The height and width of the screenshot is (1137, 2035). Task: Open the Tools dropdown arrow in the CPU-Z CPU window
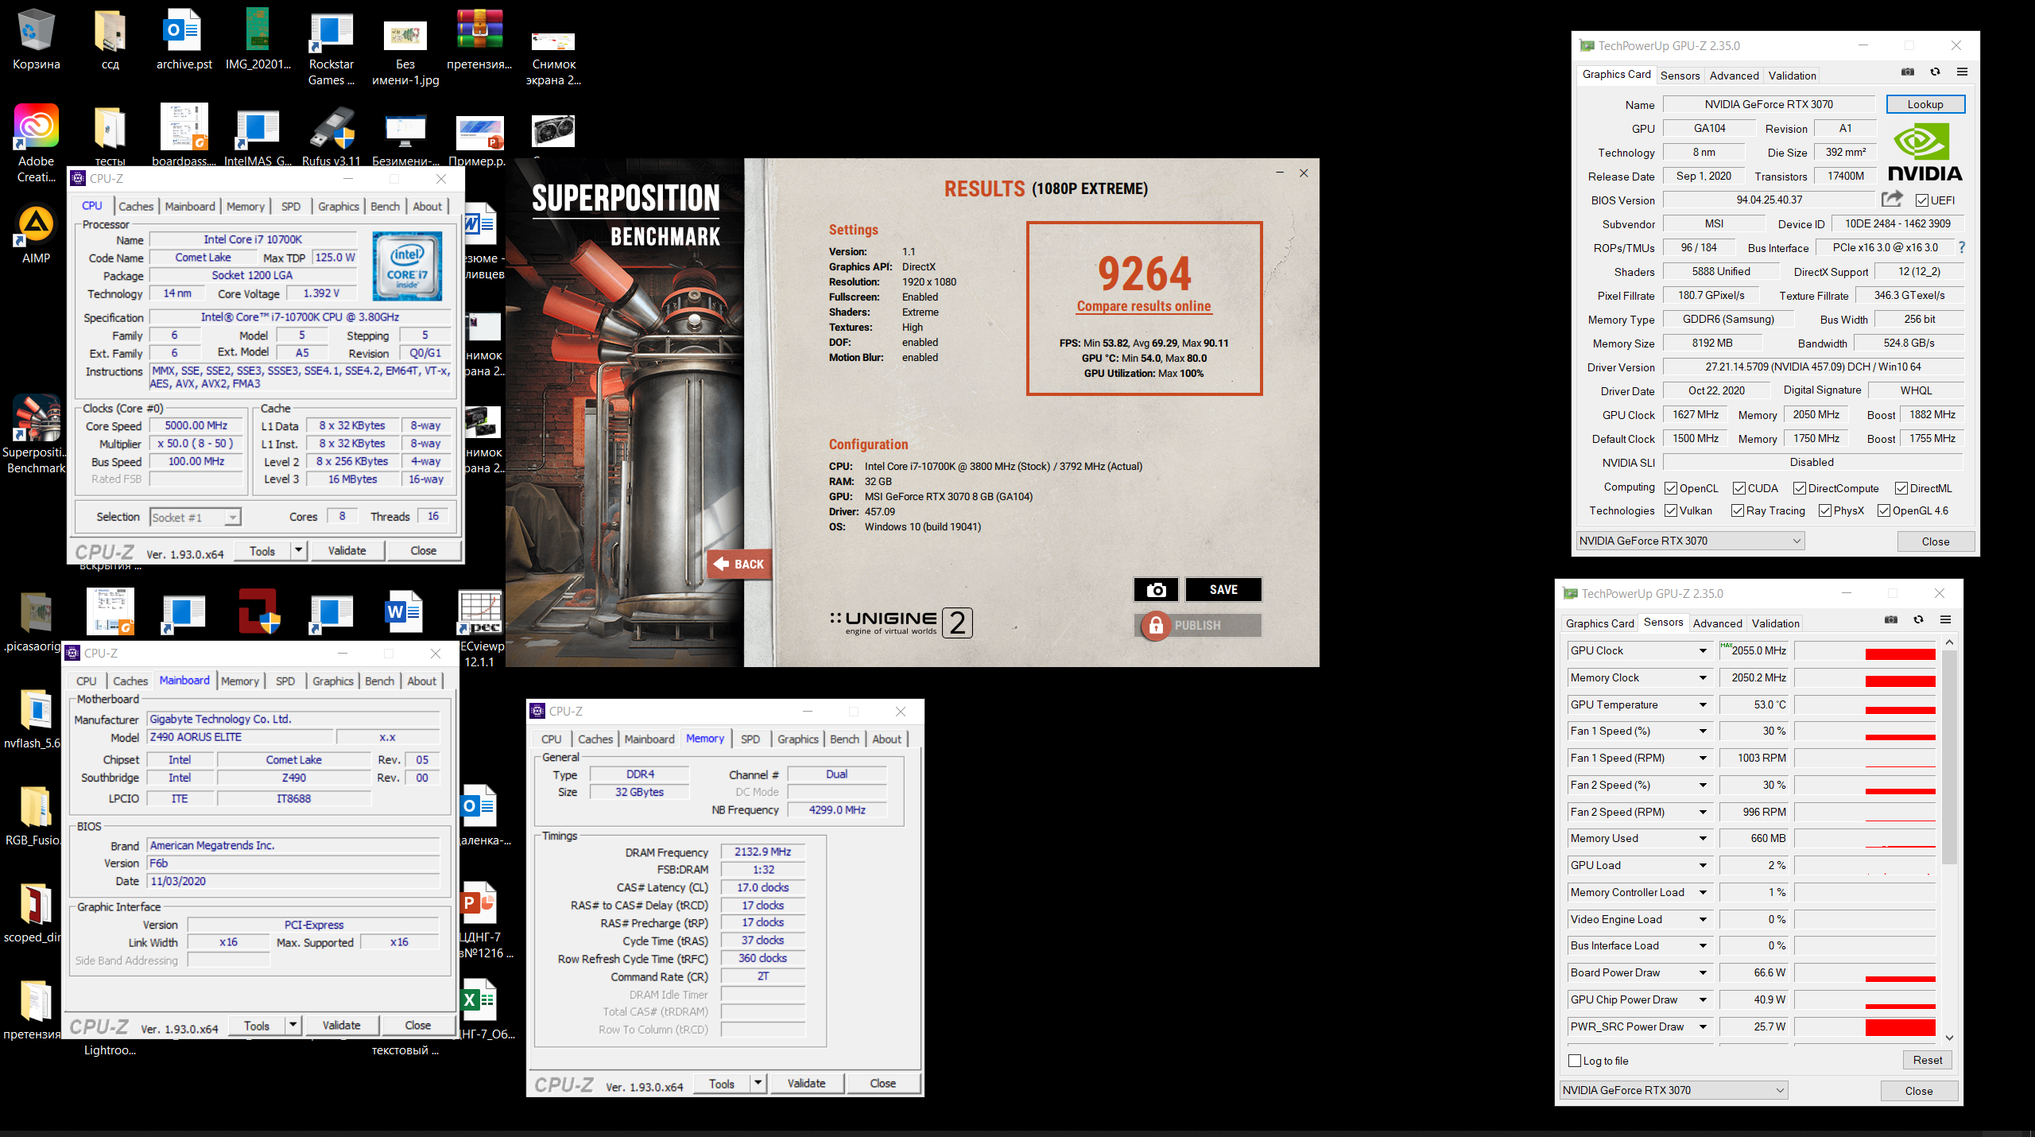point(298,550)
